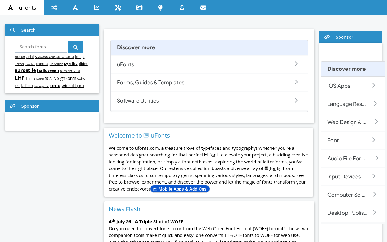Open the uFonts Discover more item
This screenshot has height=242, width=387.
[209, 64]
